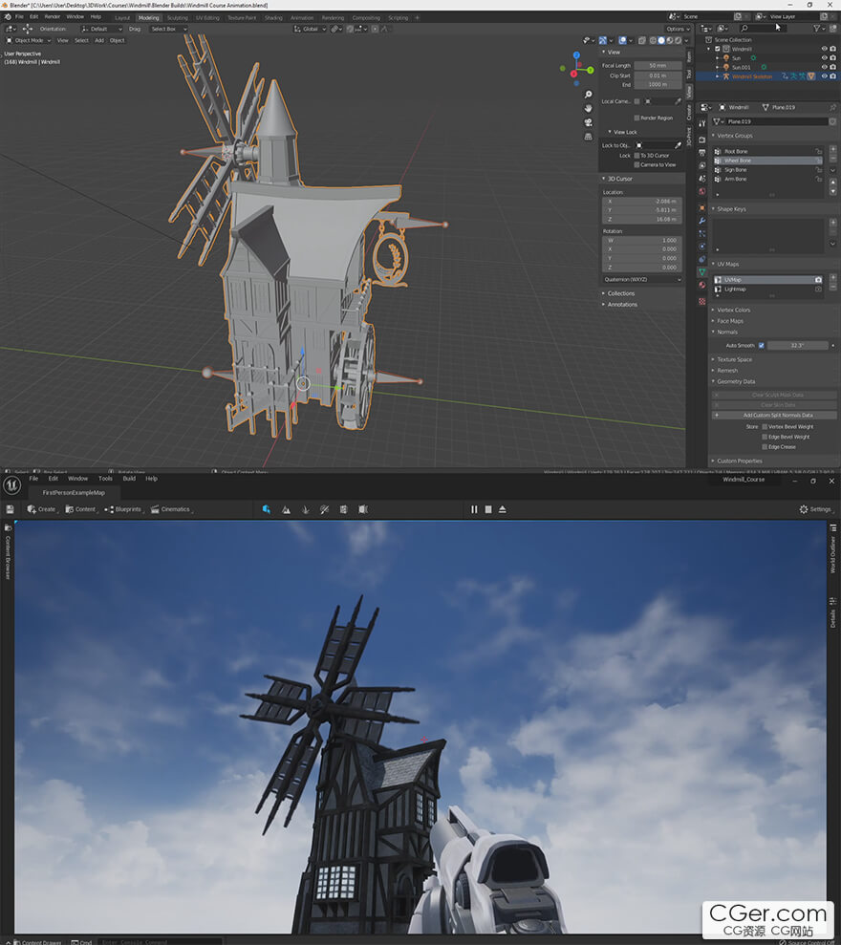This screenshot has width=841, height=945.
Task: Open Unreal Settings button
Action: [x=816, y=509]
